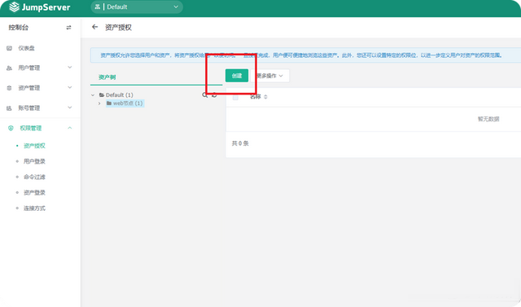Image resolution: width=521 pixels, height=307 pixels.
Task: Collapse the 权限管理 sidebar menu
Action: pyautogui.click(x=40, y=128)
